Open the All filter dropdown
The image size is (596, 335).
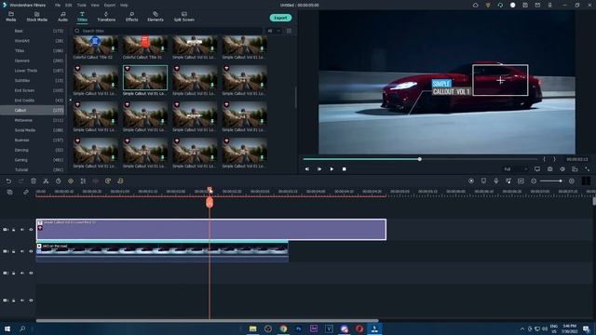point(274,31)
